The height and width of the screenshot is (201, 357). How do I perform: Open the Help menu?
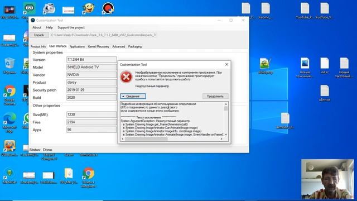[x=50, y=27]
